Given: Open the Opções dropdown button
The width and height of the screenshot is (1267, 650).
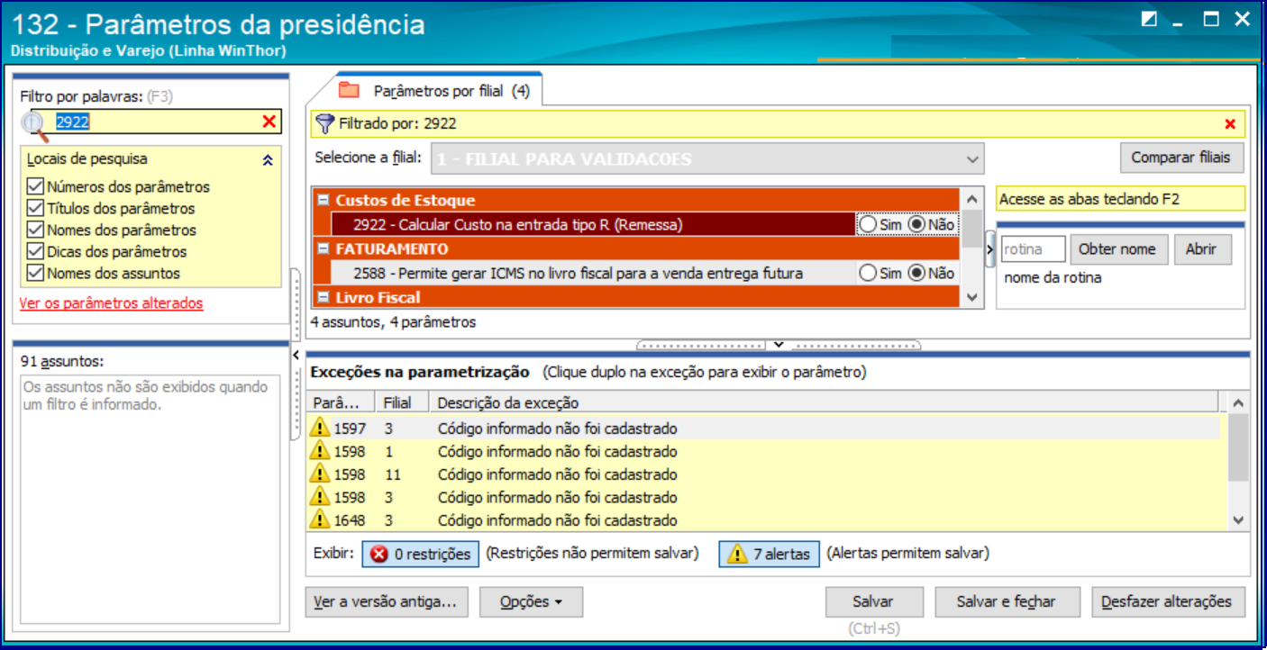Looking at the screenshot, I should pyautogui.click(x=531, y=602).
